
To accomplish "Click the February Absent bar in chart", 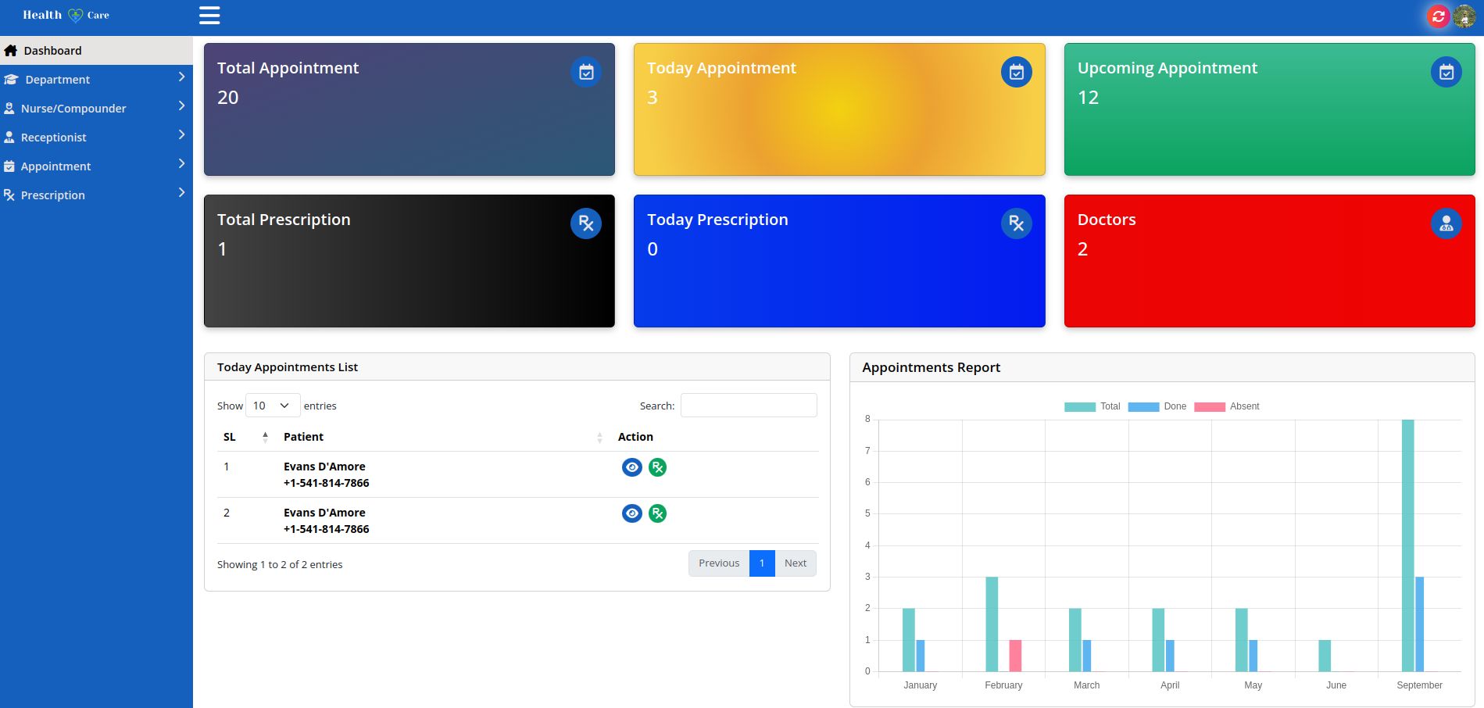I will [x=1015, y=656].
